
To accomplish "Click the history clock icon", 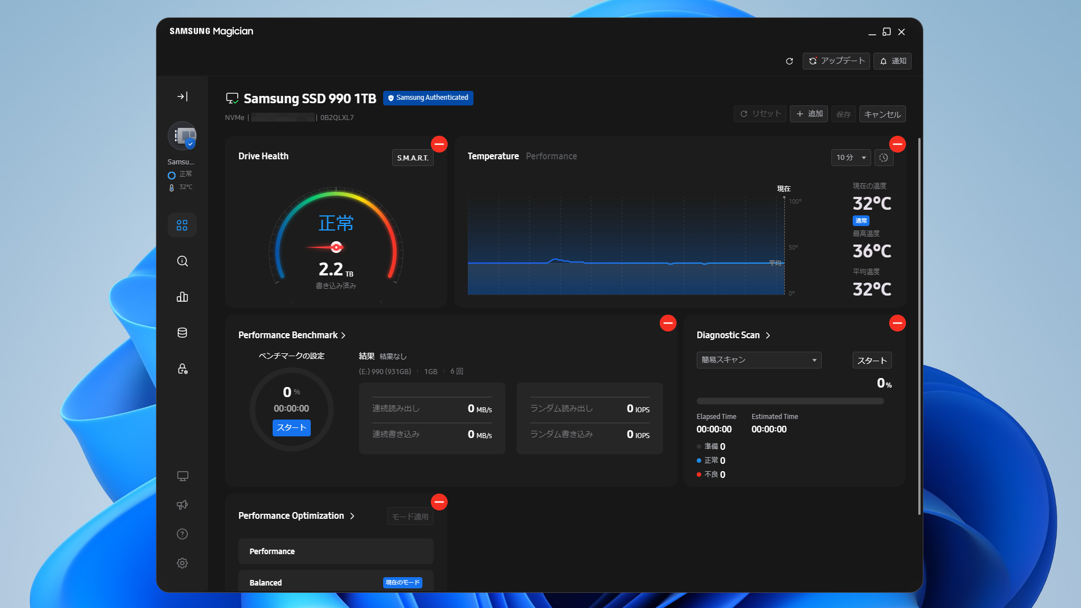I will click(x=884, y=158).
